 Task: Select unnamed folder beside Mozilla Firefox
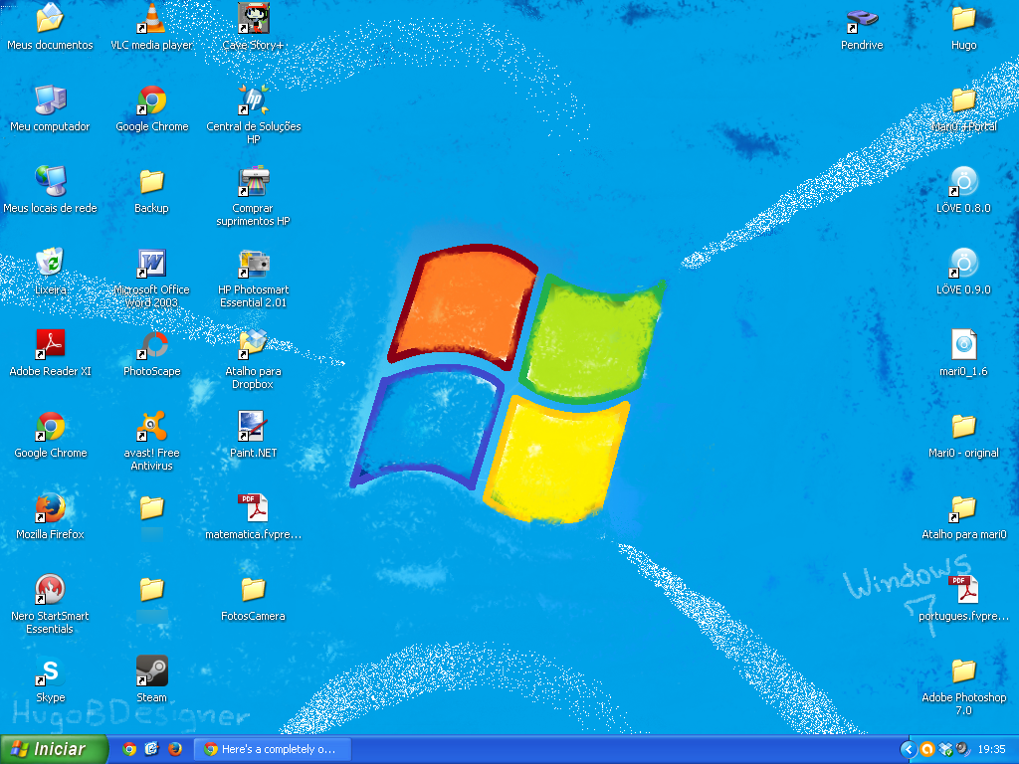[x=151, y=508]
